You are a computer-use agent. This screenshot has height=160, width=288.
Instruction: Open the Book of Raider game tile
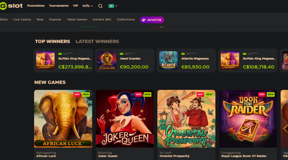coord(248,118)
